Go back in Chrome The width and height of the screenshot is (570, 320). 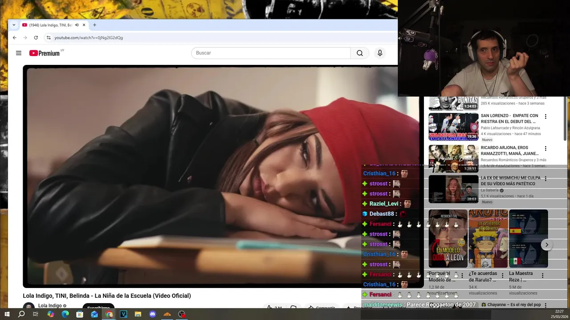tap(15, 38)
